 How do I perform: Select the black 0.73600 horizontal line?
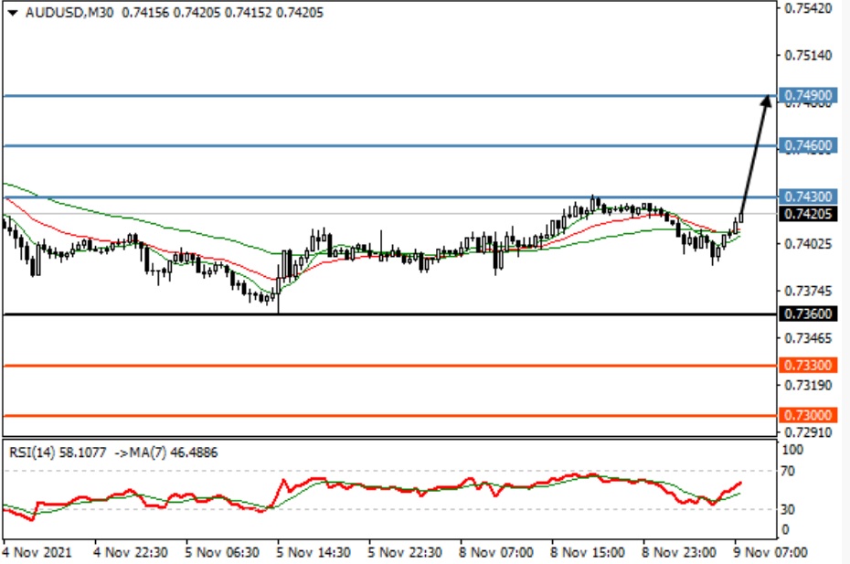[389, 314]
